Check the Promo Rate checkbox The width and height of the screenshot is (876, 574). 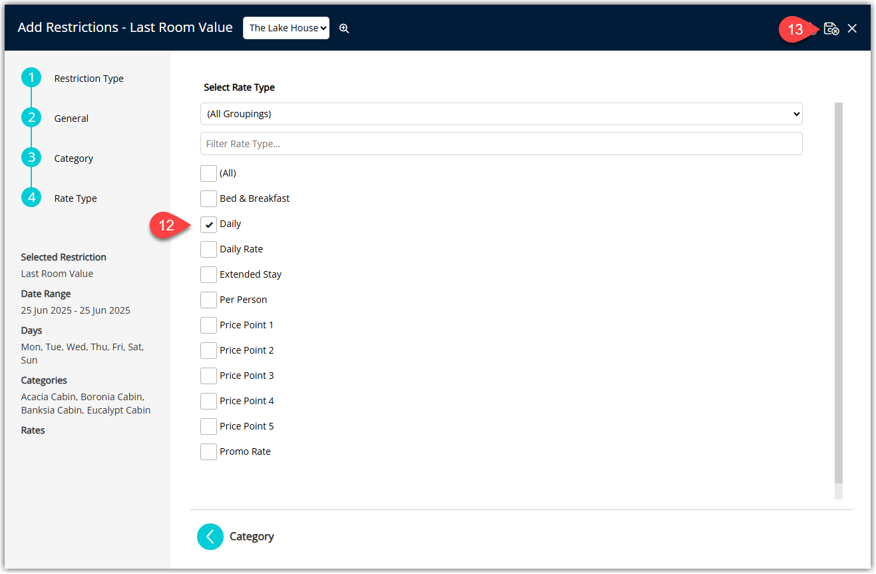point(208,451)
